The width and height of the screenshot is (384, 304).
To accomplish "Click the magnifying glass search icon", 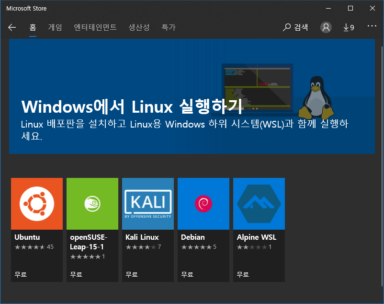I will coord(287,27).
